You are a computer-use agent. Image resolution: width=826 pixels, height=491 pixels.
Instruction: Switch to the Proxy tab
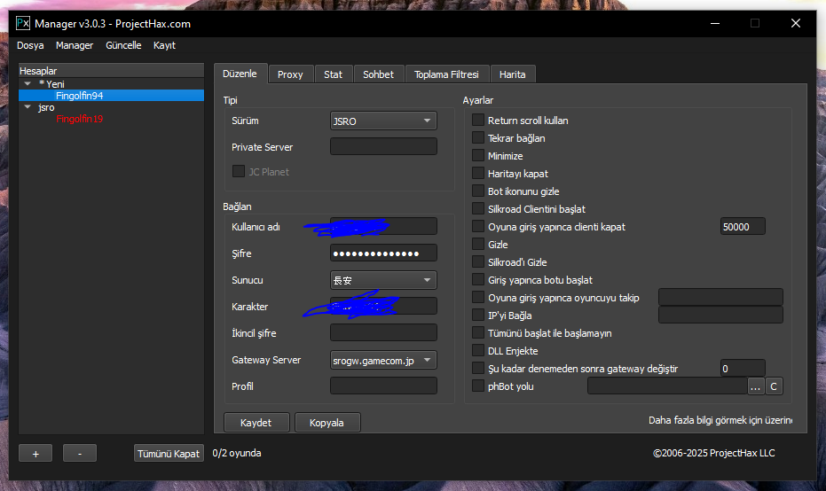click(x=290, y=74)
